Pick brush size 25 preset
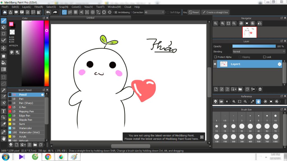The height and width of the screenshot is (161, 287). 242,127
